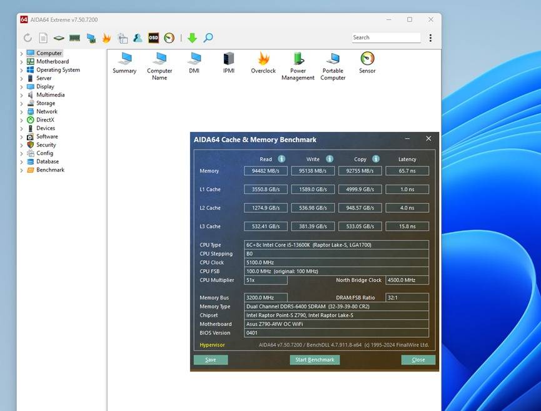541x411 pixels.
Task: Select Devices in the sidebar tree
Action: [46, 128]
